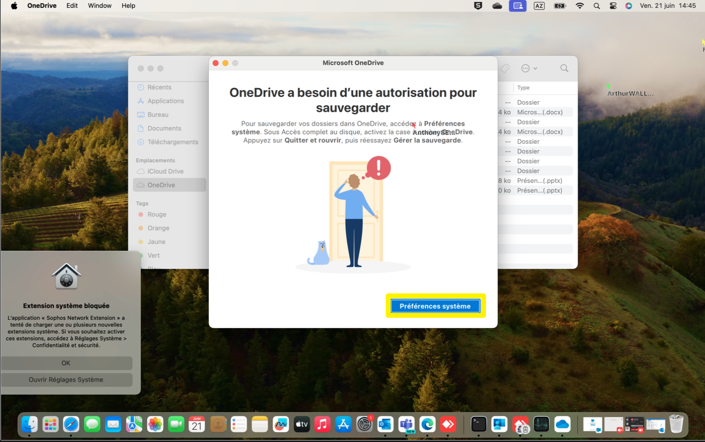Open Terminal from the Dock
705x442 pixels.
coord(479,424)
